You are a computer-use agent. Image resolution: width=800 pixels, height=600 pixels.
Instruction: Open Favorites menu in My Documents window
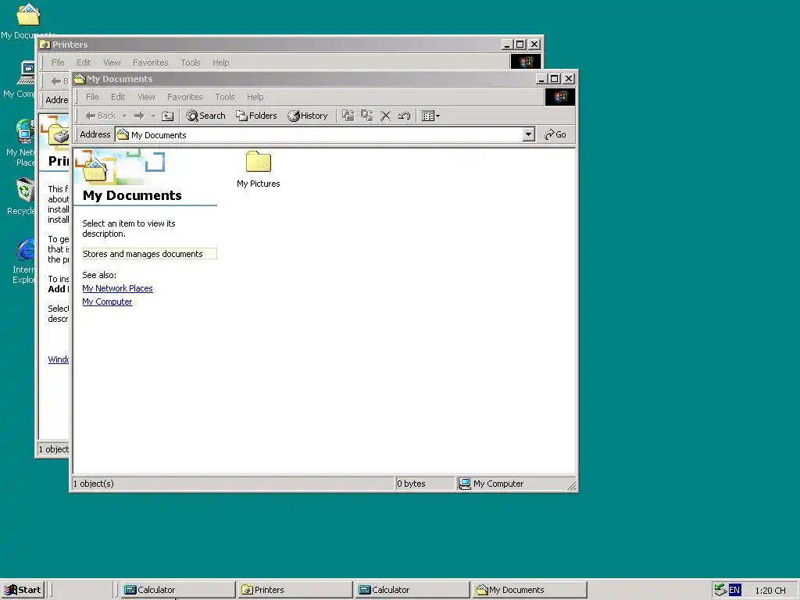[184, 97]
